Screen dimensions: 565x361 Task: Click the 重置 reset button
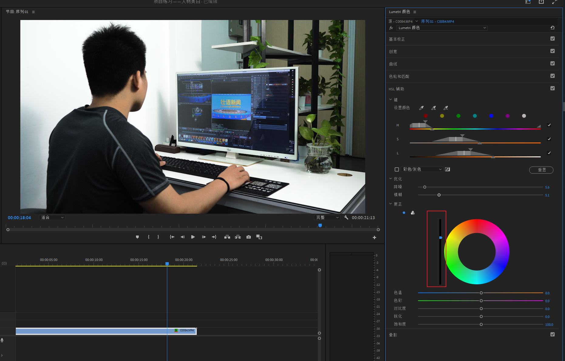(x=541, y=170)
